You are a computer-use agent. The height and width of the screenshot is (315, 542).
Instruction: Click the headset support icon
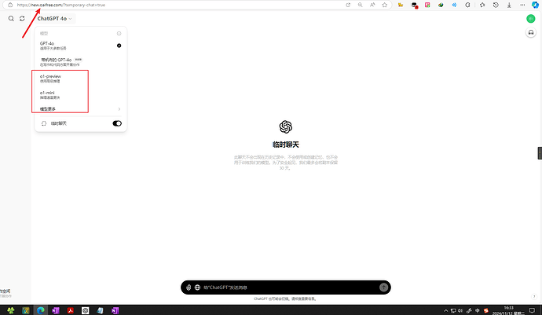[530, 32]
